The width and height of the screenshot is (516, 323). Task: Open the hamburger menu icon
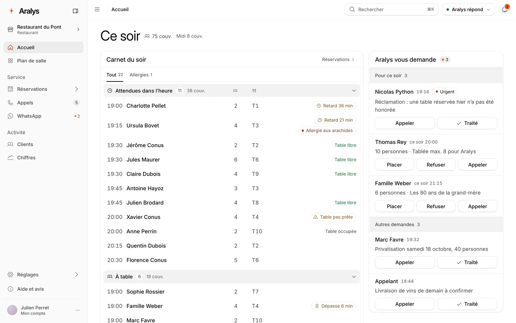point(97,9)
